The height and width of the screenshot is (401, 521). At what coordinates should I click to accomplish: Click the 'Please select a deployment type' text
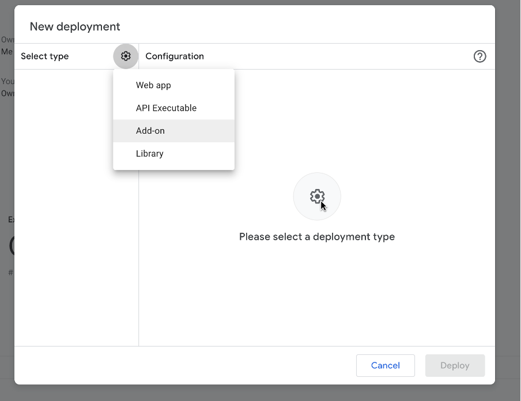click(317, 237)
